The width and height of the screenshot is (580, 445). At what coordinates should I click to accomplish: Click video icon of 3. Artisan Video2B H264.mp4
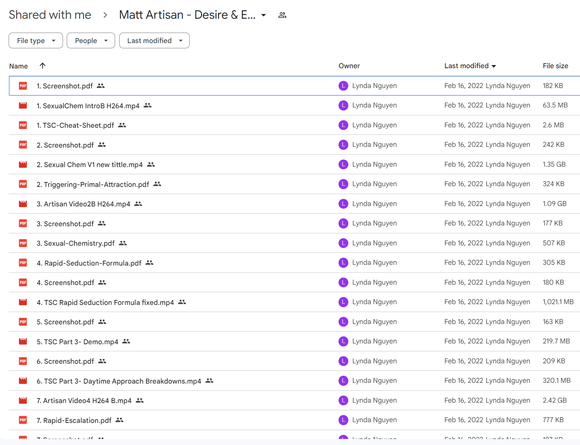23,204
